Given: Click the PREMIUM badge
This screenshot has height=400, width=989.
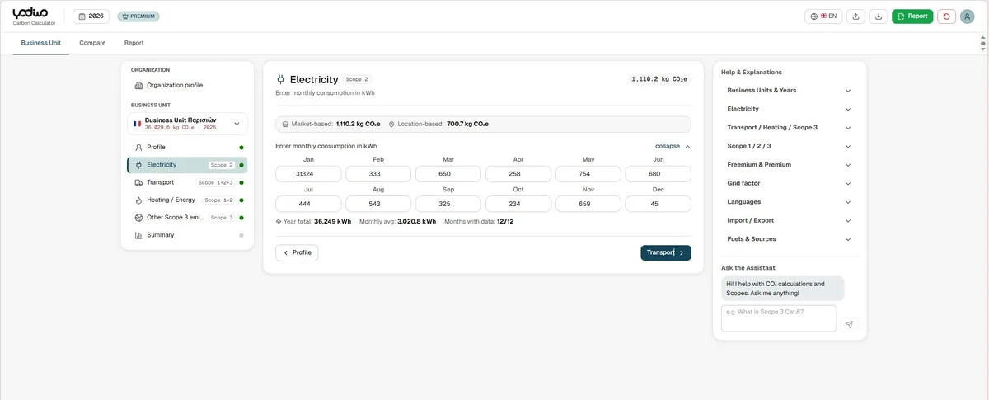Looking at the screenshot, I should [138, 16].
